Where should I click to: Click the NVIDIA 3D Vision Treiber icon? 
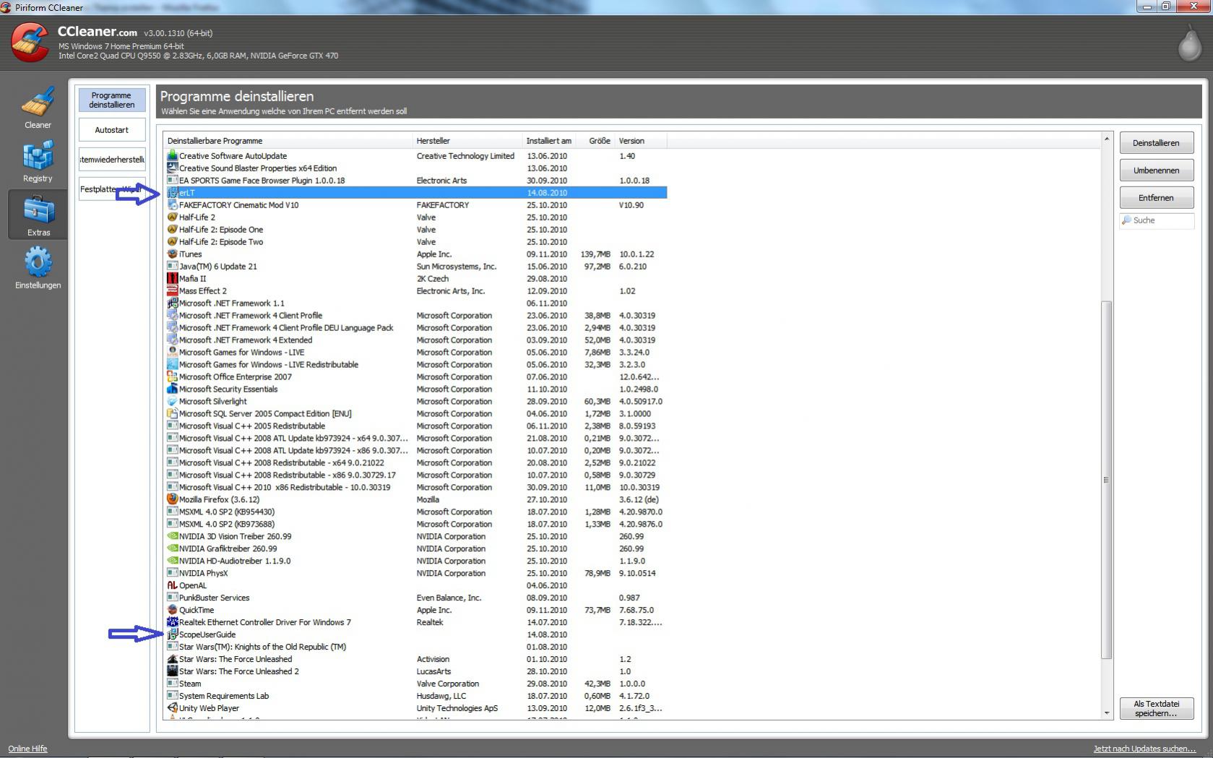(172, 536)
